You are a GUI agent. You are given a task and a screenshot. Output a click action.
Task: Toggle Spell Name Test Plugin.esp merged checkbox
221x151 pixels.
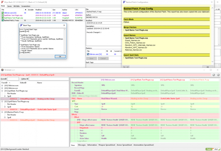coord(2,18)
